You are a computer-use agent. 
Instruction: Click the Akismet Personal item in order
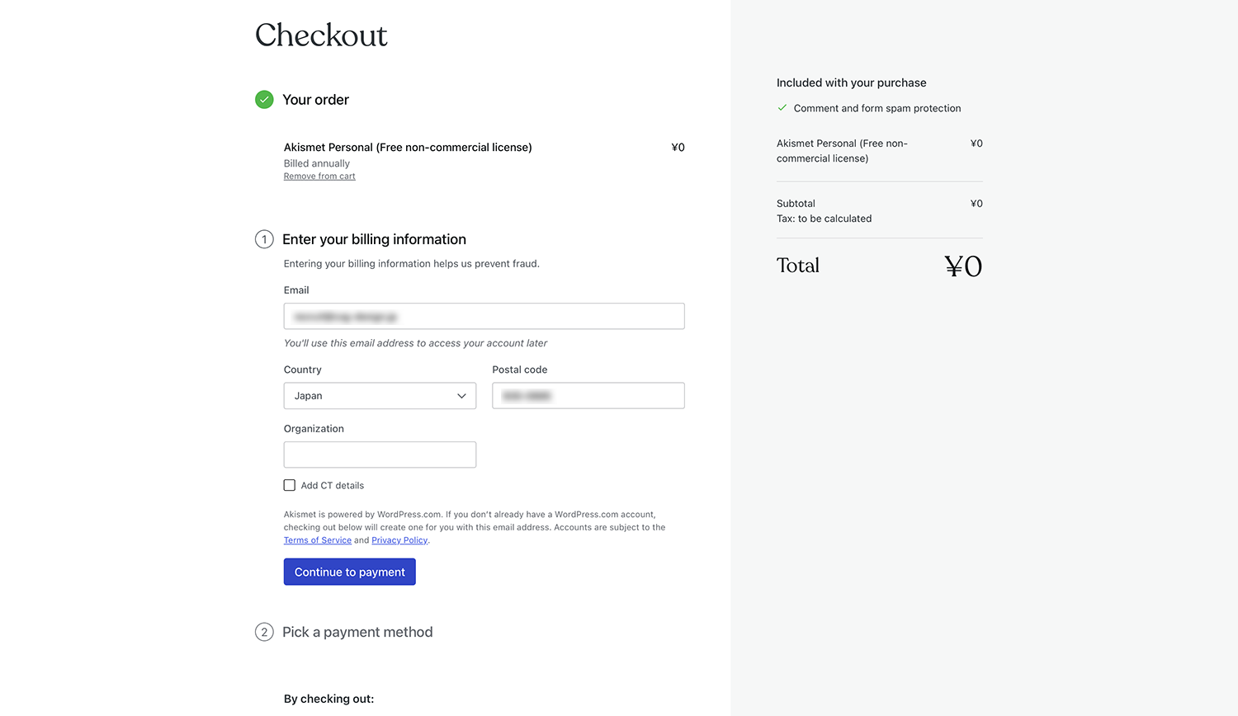(x=408, y=148)
